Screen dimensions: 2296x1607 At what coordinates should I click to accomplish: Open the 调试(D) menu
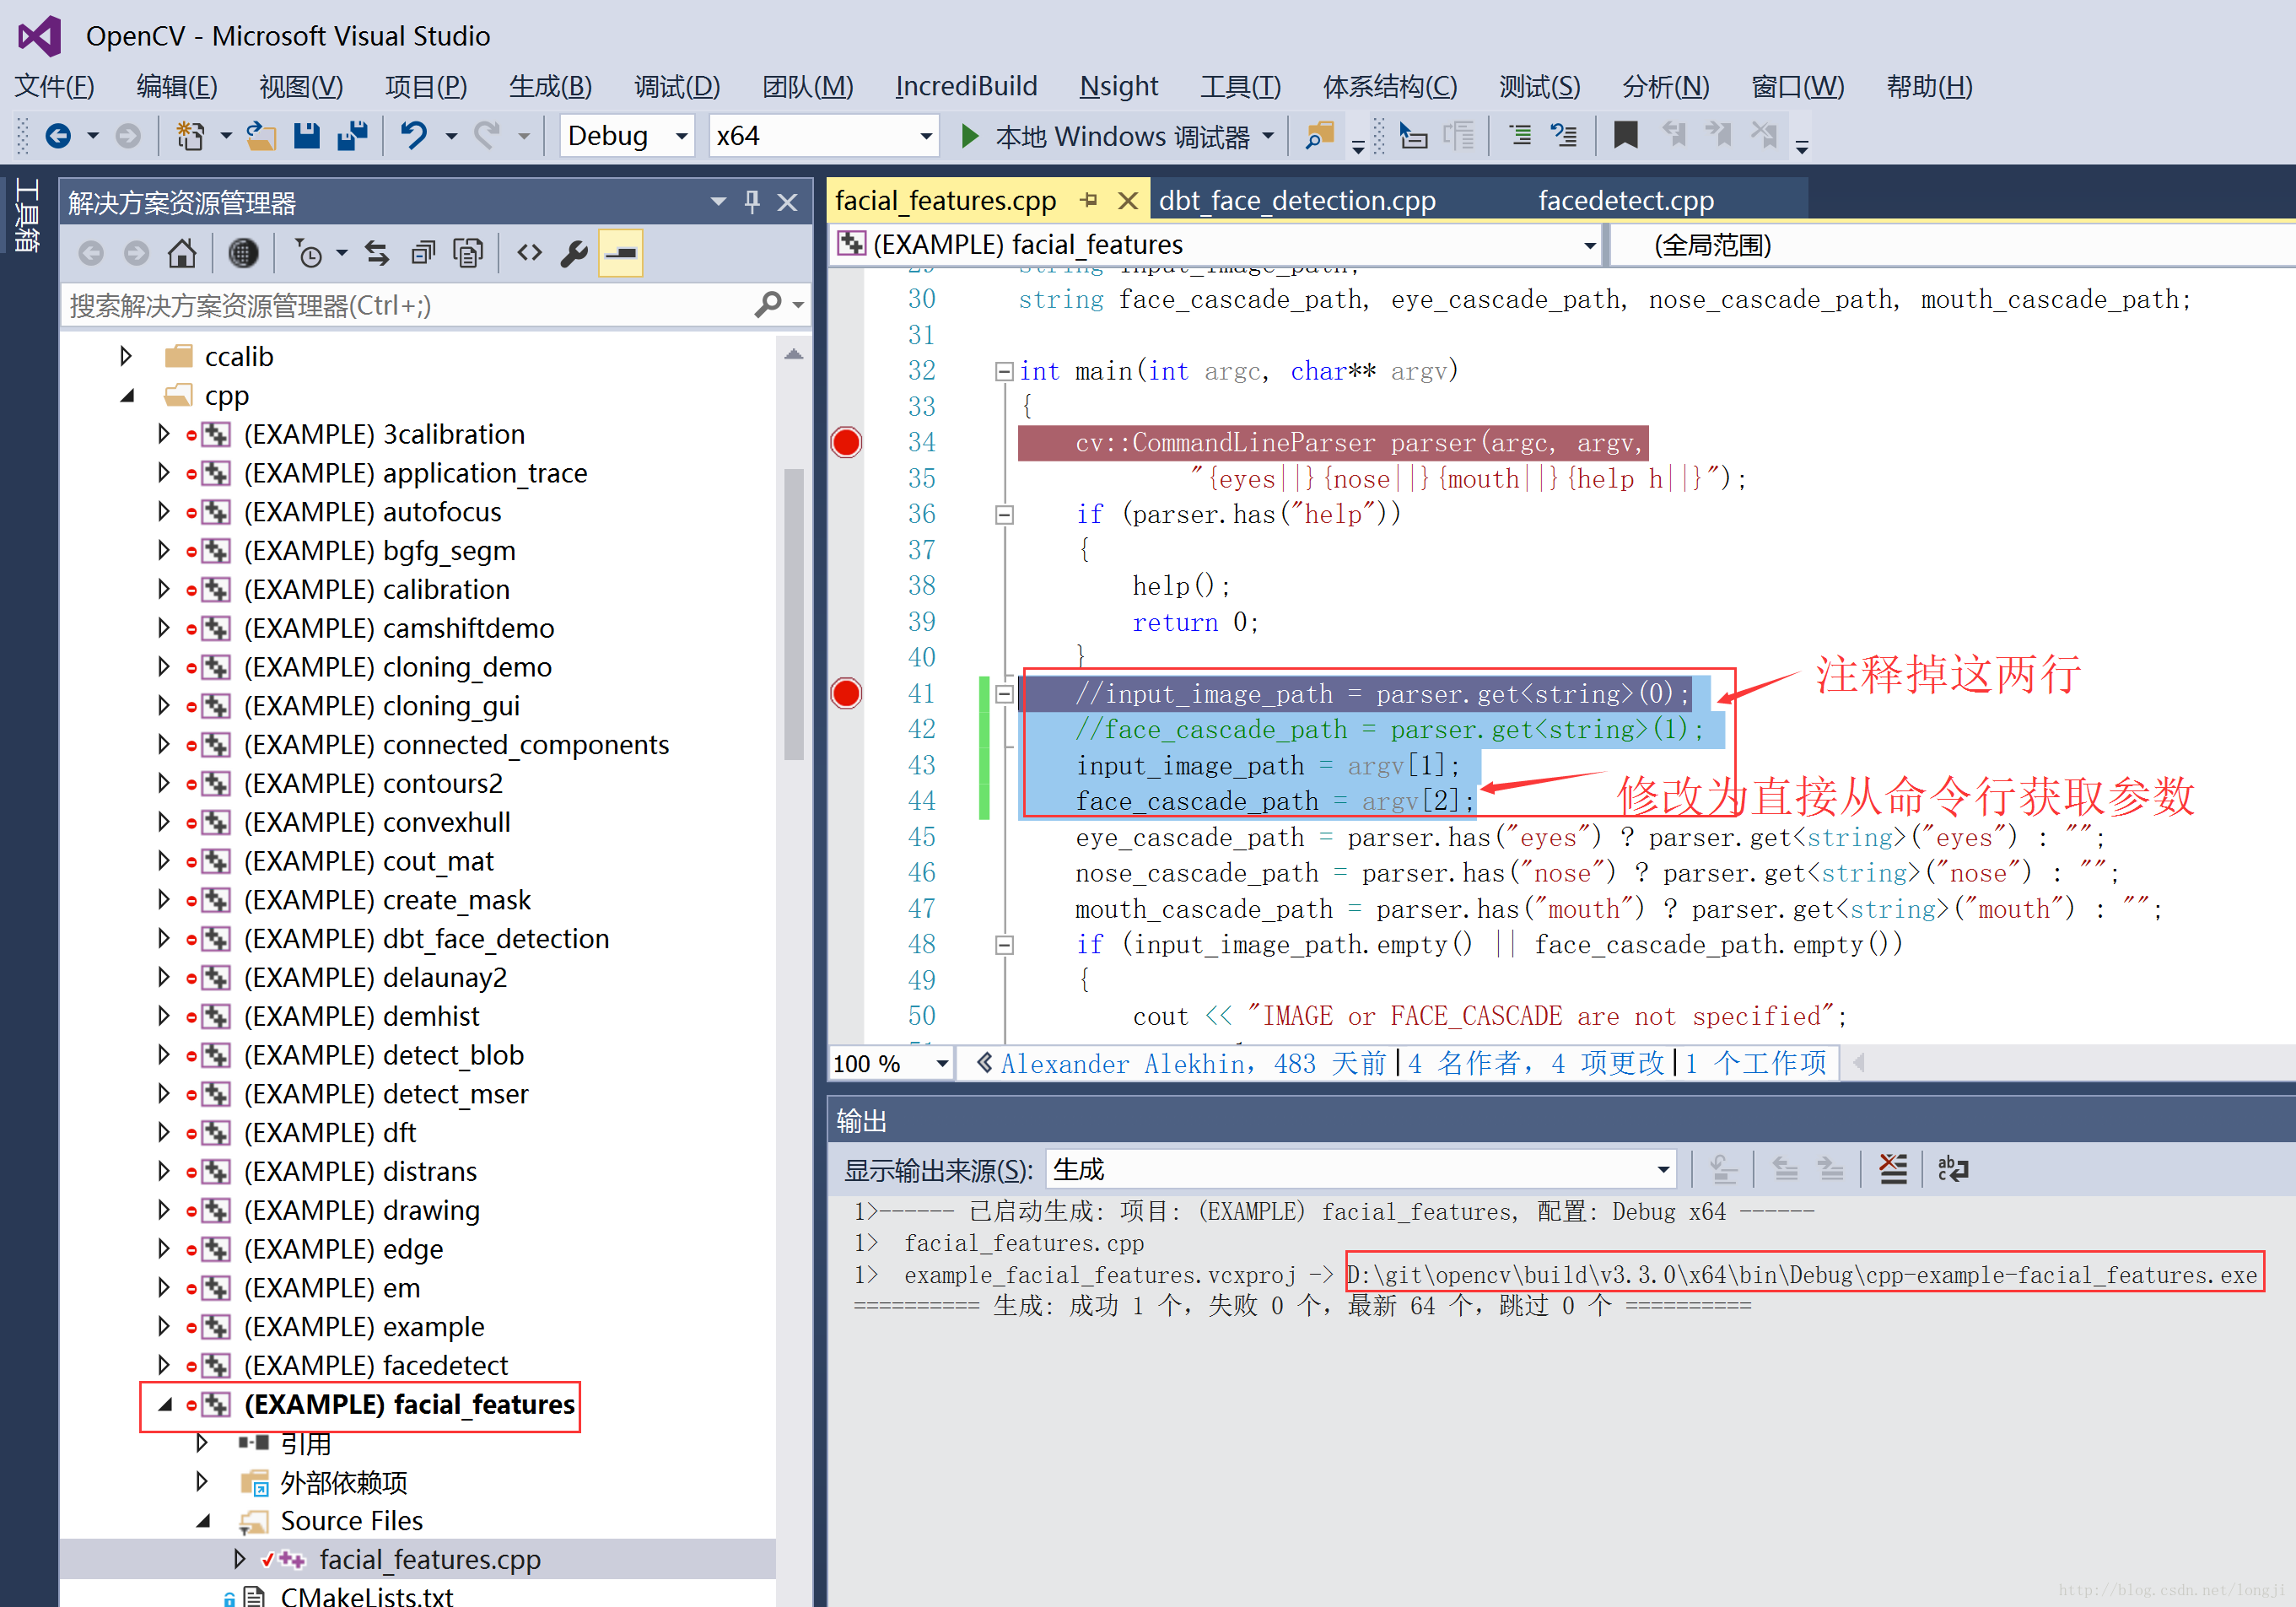click(x=676, y=87)
